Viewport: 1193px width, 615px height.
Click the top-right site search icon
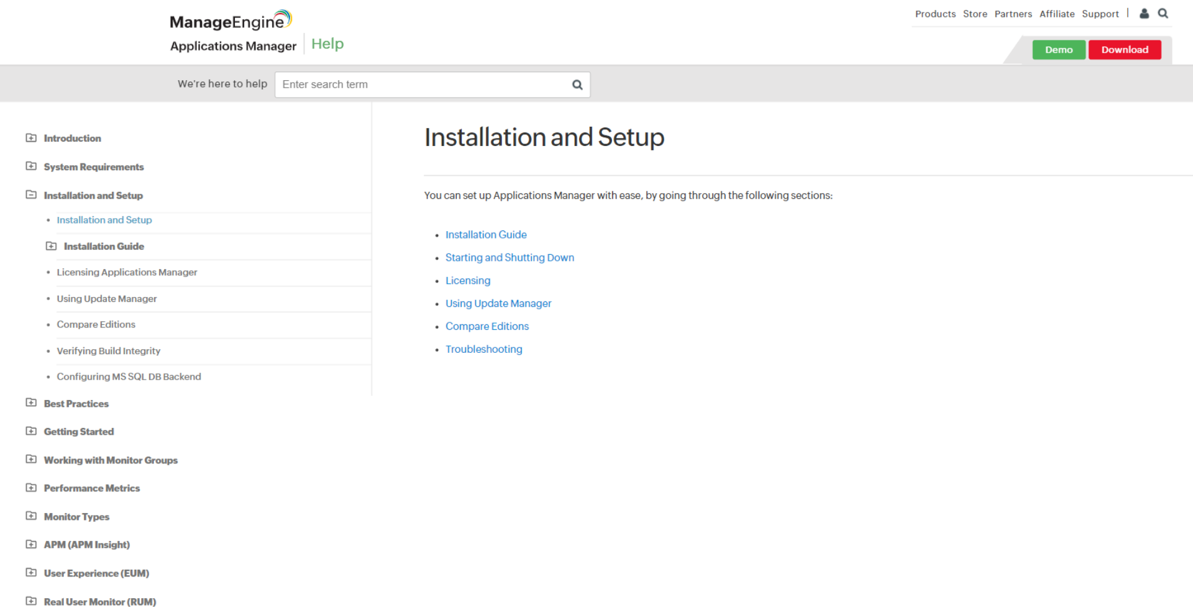(1163, 14)
